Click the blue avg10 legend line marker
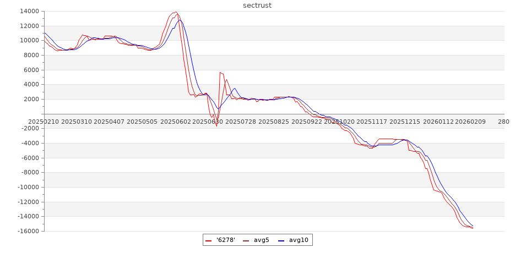Viewport: 515px width, 275px height. pyautogui.click(x=281, y=240)
